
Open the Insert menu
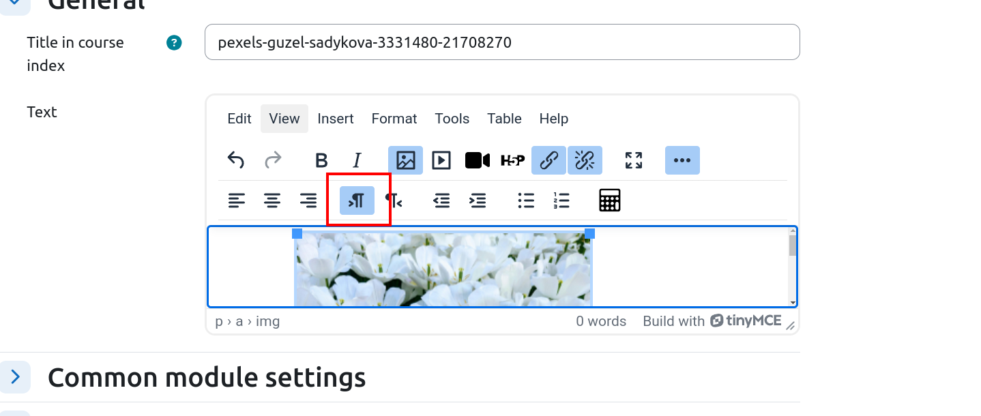pos(336,119)
